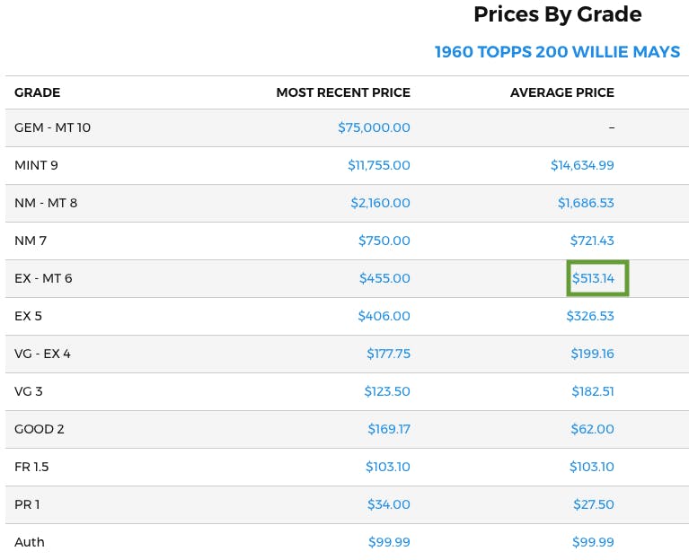Open FR 1.5 most recent price $103.10

[x=387, y=467]
